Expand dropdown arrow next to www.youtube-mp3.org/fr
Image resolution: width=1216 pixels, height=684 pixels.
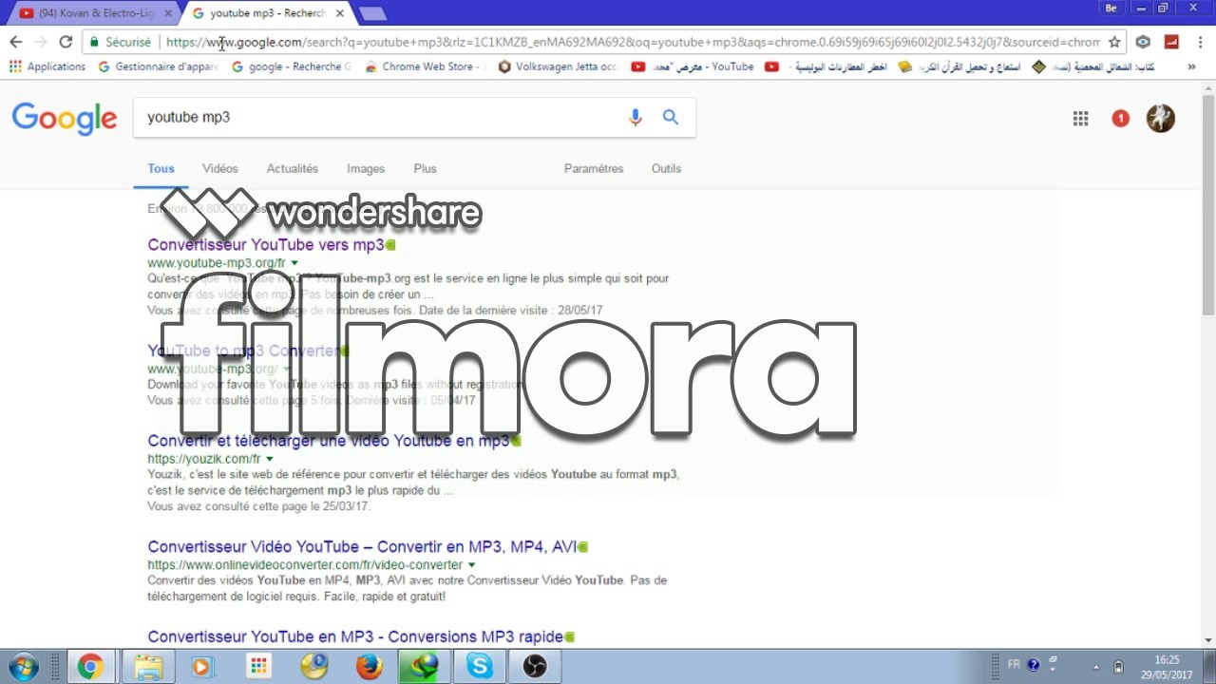294,263
